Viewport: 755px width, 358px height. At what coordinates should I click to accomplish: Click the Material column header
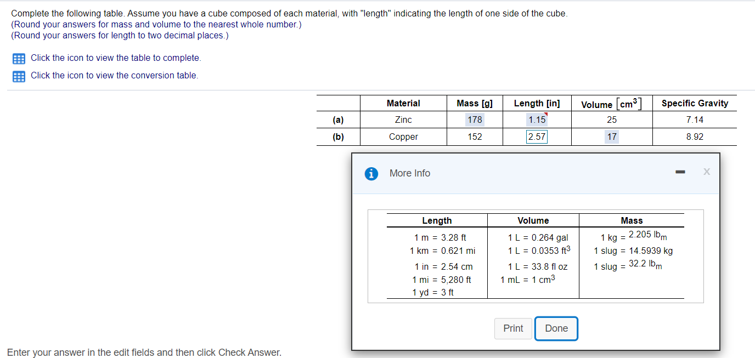pos(403,103)
